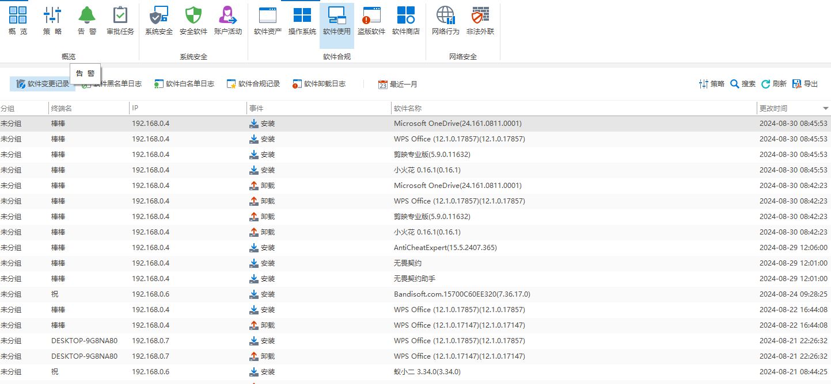Open 软件资产 software assets
The height and width of the screenshot is (384, 831).
click(268, 21)
